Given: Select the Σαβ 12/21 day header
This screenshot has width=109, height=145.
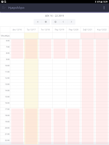Looking at the screenshot, I should pos(87,30).
